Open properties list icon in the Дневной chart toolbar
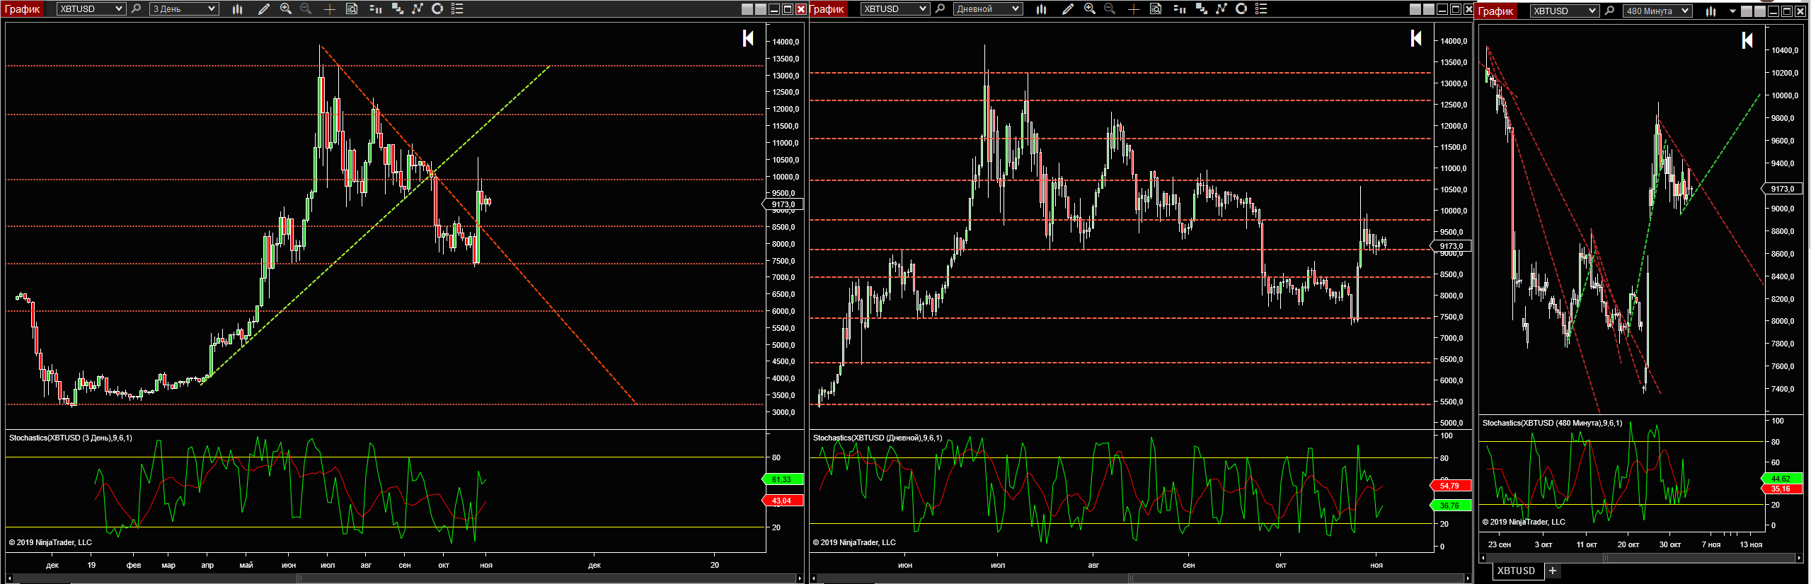 [1261, 9]
